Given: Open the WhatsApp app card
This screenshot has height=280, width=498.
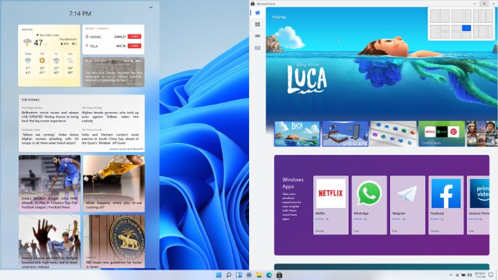Looking at the screenshot, I should (369, 205).
